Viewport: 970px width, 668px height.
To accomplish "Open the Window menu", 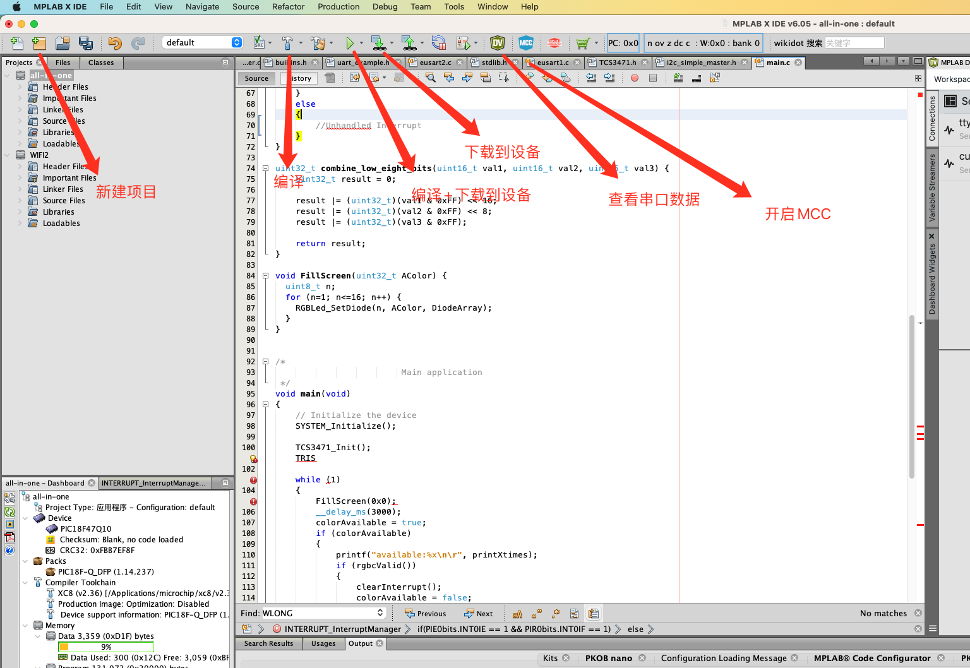I will tap(493, 6).
